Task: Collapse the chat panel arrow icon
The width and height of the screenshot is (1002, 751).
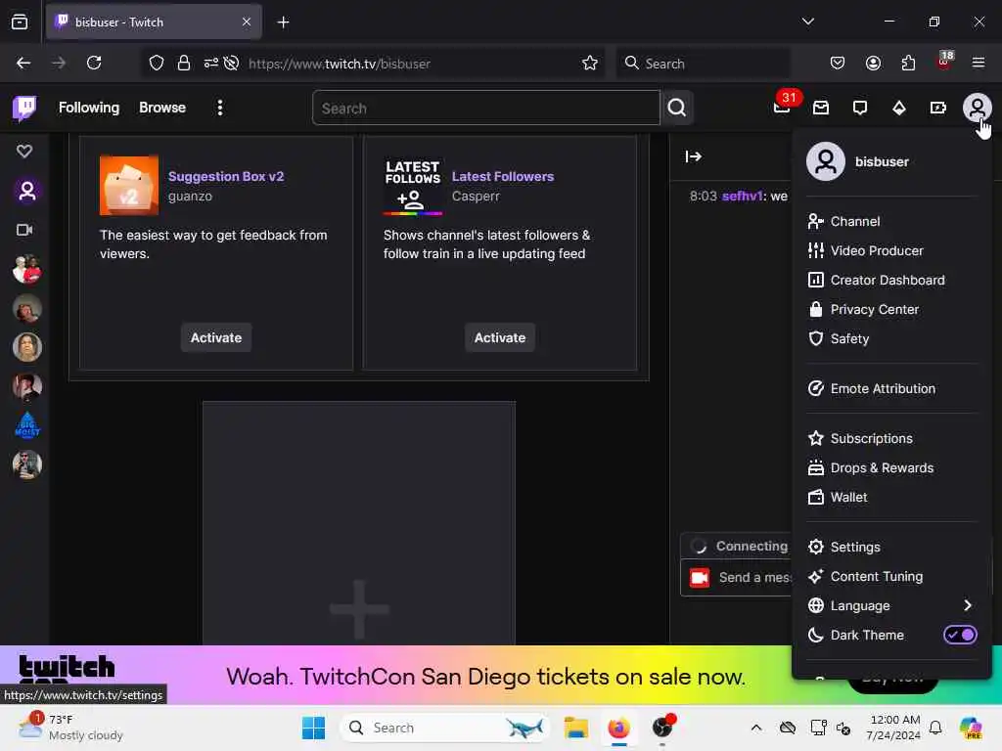Action: [x=694, y=156]
